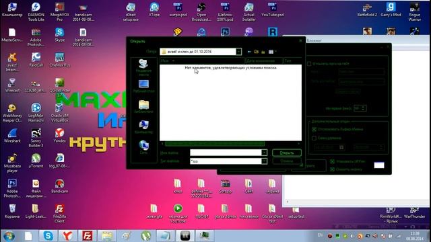The image size is (431, 242).
Task: Click the horizontal scrollbar in file list
Action: click(215, 143)
